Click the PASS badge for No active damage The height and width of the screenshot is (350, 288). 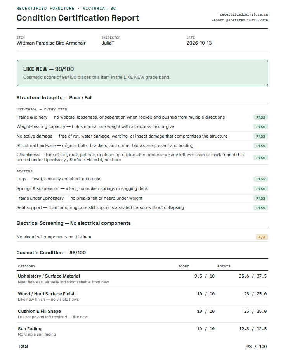click(x=260, y=136)
